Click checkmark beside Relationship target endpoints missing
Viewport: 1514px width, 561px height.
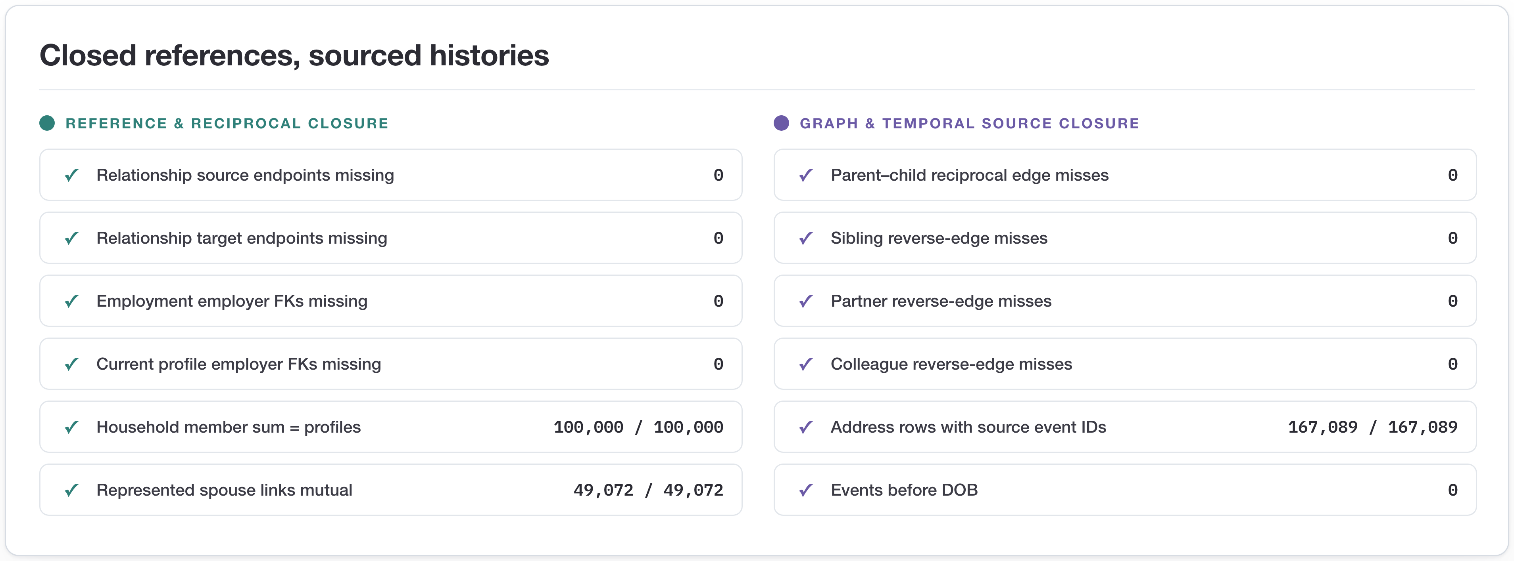click(x=72, y=238)
